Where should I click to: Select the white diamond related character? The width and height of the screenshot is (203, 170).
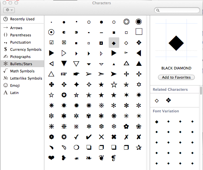point(157,101)
